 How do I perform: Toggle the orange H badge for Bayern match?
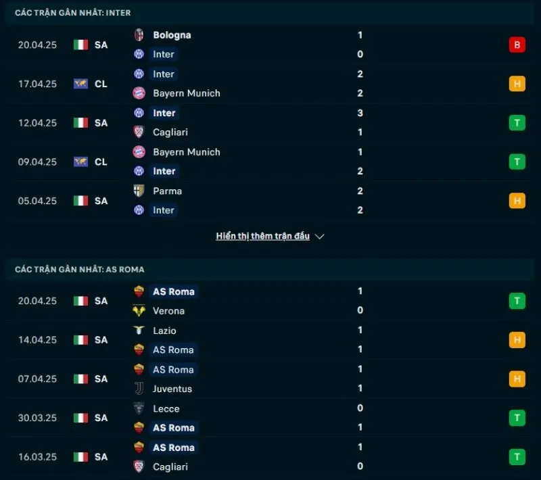[517, 83]
